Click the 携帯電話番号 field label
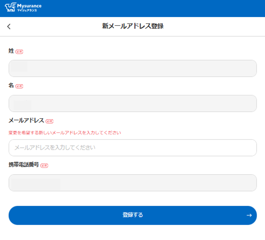Image resolution: width=265 pixels, height=240 pixels. tap(24, 165)
